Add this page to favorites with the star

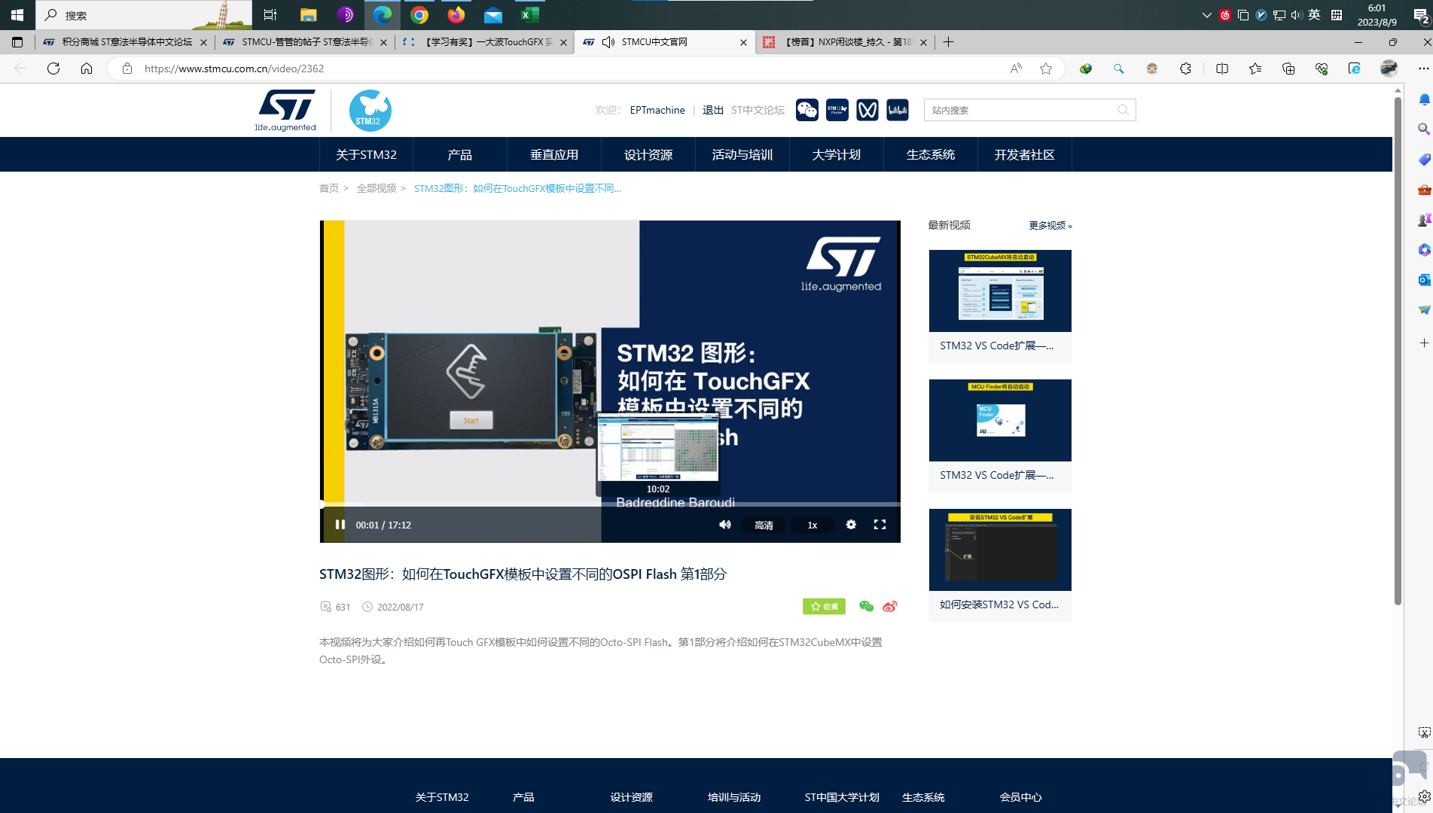click(x=1046, y=69)
